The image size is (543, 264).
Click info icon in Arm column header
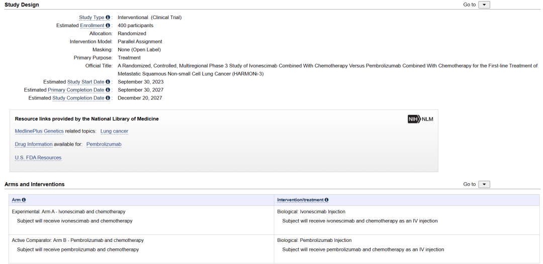point(24,200)
